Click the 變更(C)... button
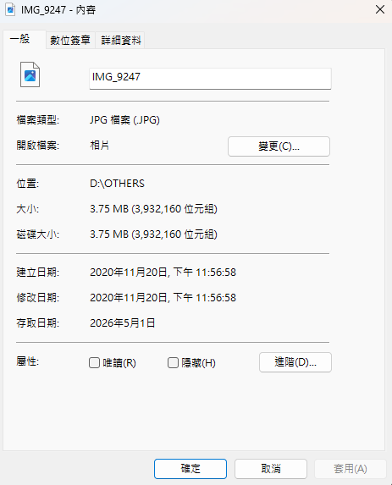 tap(279, 146)
